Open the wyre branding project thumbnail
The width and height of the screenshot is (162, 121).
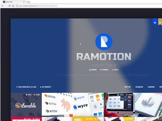pyautogui.click(x=88, y=105)
